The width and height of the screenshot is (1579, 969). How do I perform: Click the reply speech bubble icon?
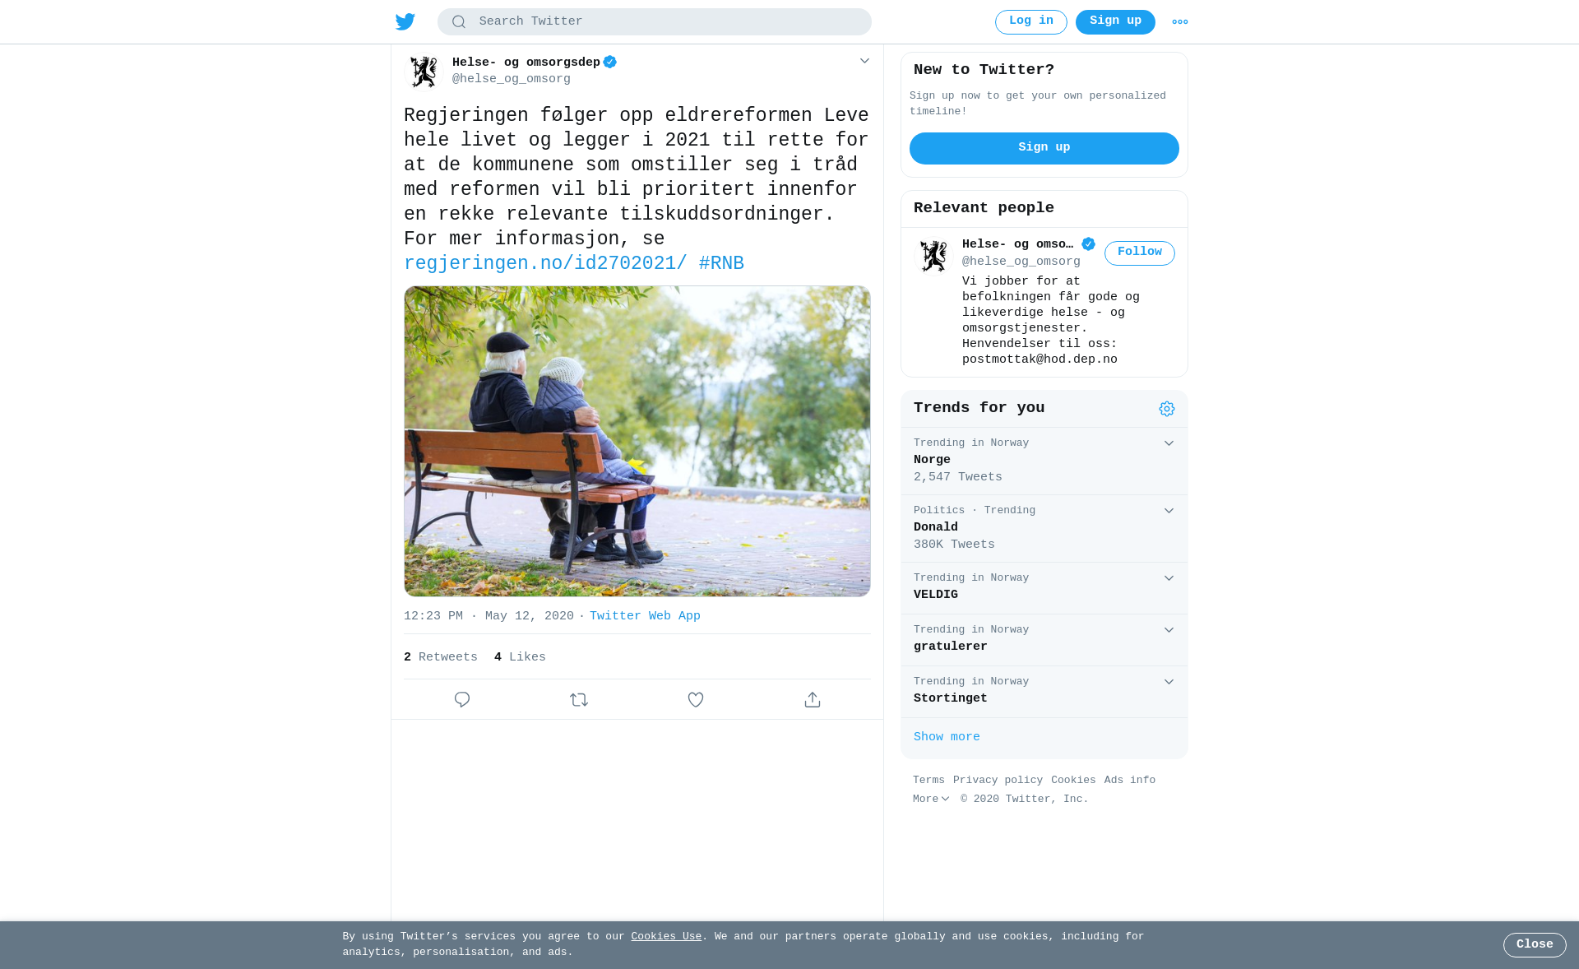pyautogui.click(x=462, y=700)
